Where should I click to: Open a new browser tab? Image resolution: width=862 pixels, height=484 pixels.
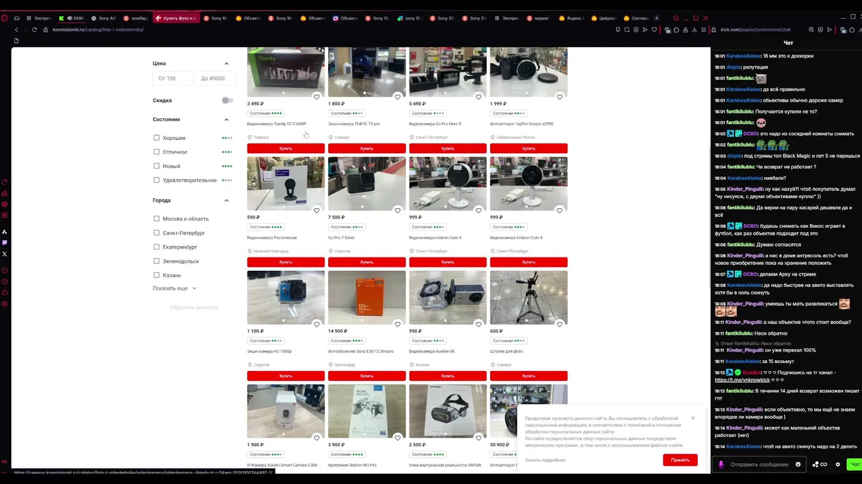tap(657, 18)
